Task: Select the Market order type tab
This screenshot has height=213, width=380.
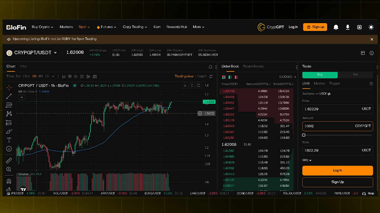Action: pos(319,83)
